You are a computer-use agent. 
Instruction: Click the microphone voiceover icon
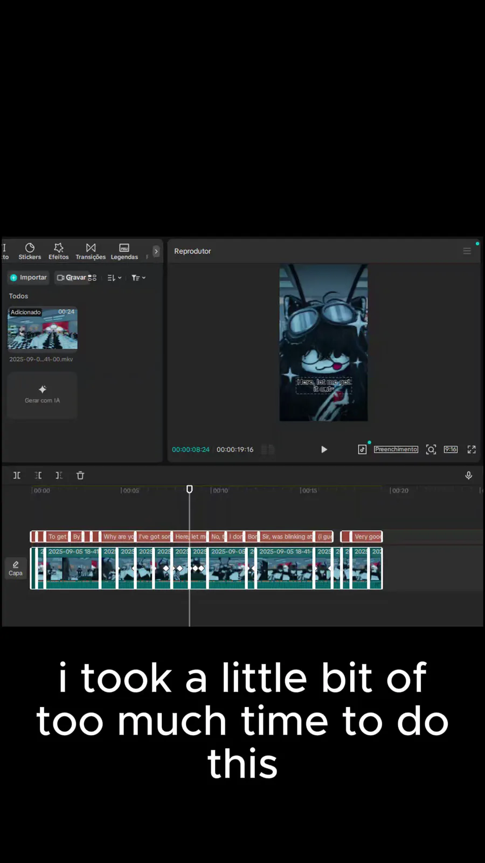click(469, 475)
